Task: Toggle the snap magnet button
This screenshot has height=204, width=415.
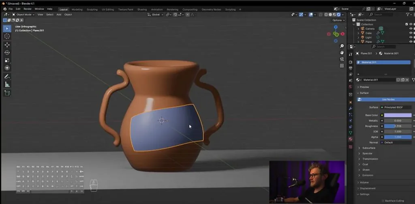Action: click(175, 15)
